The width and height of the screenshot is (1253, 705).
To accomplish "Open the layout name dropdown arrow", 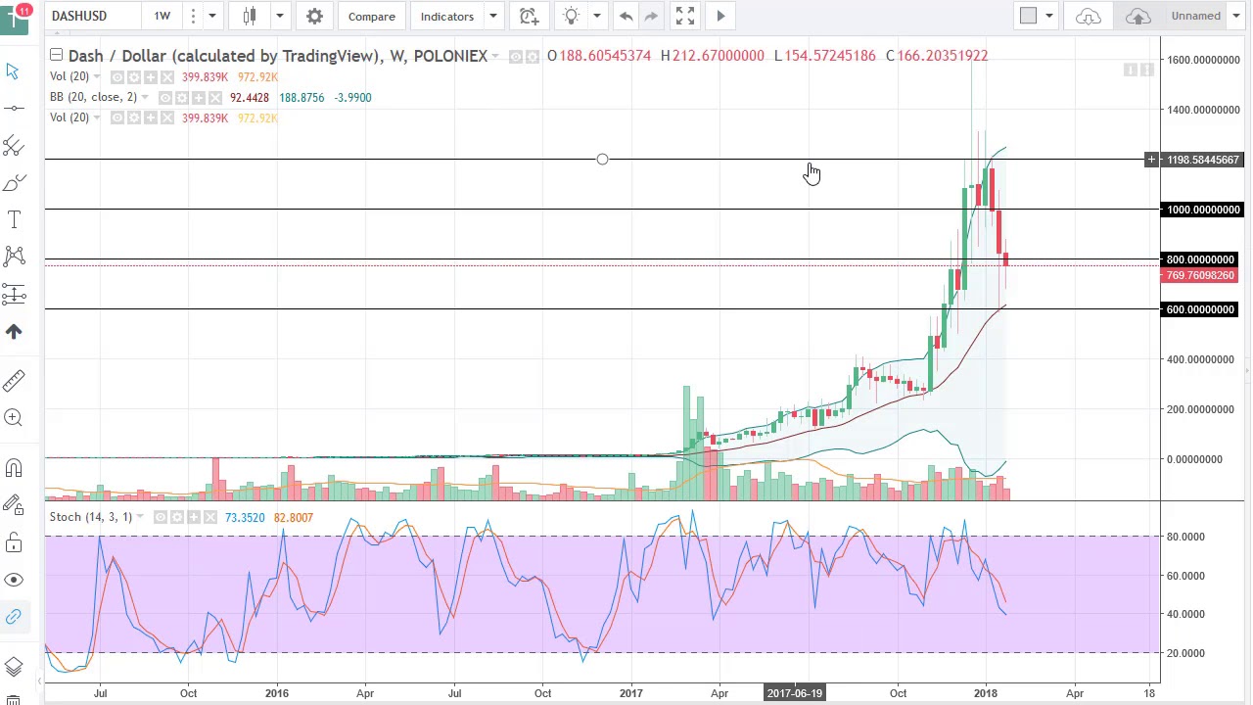I will point(1235,16).
